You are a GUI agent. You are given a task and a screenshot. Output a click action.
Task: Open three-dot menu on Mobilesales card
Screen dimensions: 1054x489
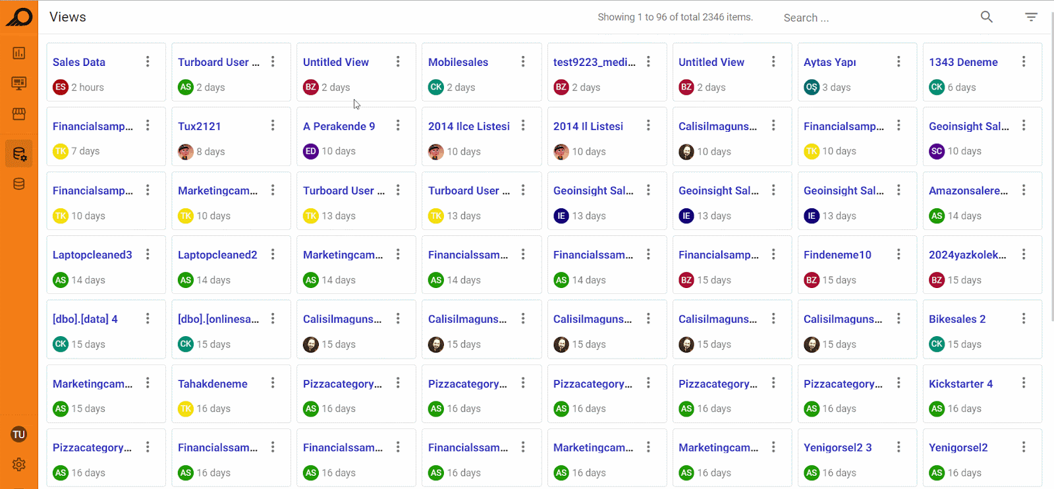click(x=523, y=61)
